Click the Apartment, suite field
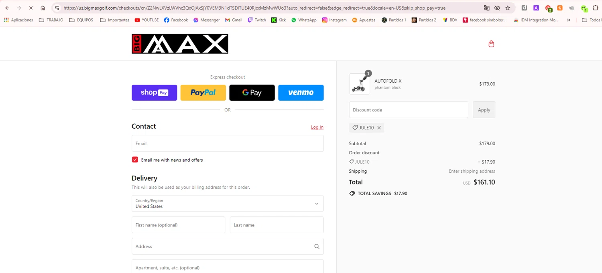The height and width of the screenshot is (273, 602). tap(228, 267)
